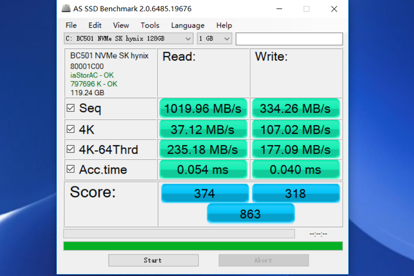Open the Edit menu
The image size is (414, 276).
pyautogui.click(x=95, y=26)
